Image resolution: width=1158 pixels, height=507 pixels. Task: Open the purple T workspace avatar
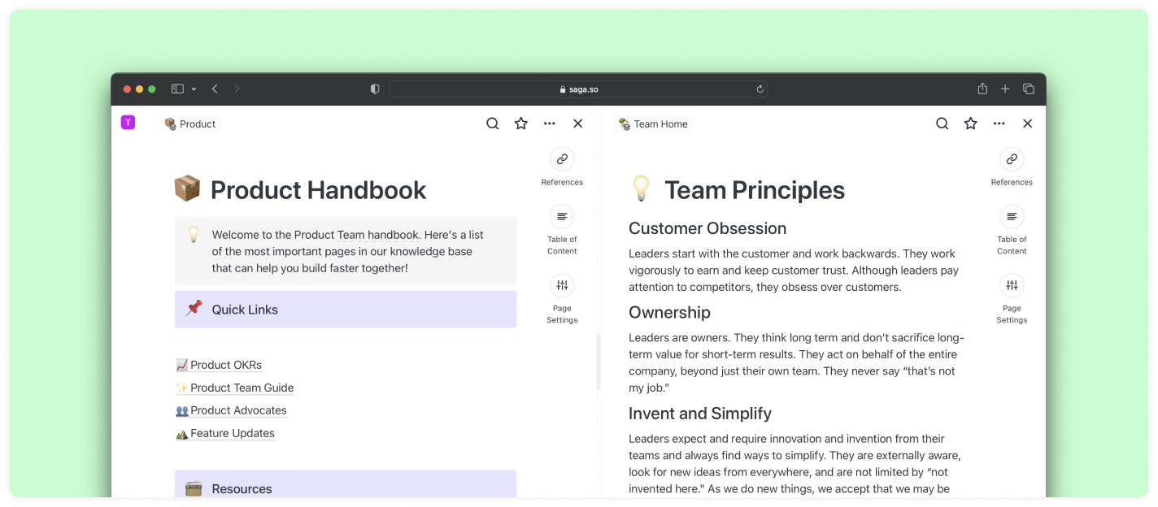128,123
